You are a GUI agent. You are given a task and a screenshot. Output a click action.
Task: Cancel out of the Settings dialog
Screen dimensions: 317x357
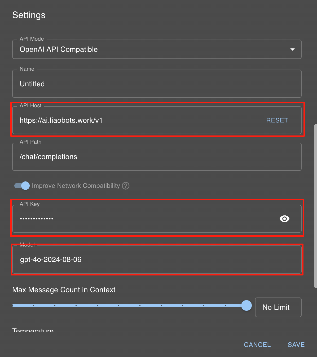(x=257, y=345)
